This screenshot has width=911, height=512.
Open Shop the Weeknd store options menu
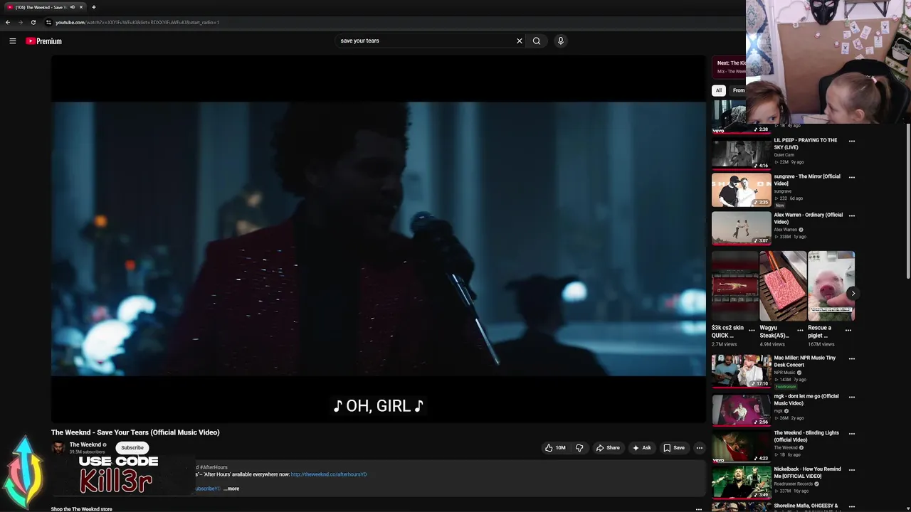(x=699, y=509)
